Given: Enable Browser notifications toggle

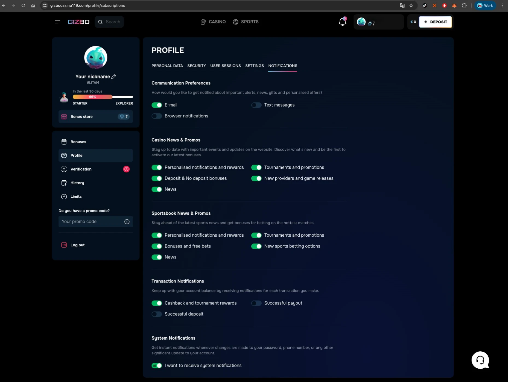Looking at the screenshot, I should click(x=157, y=116).
